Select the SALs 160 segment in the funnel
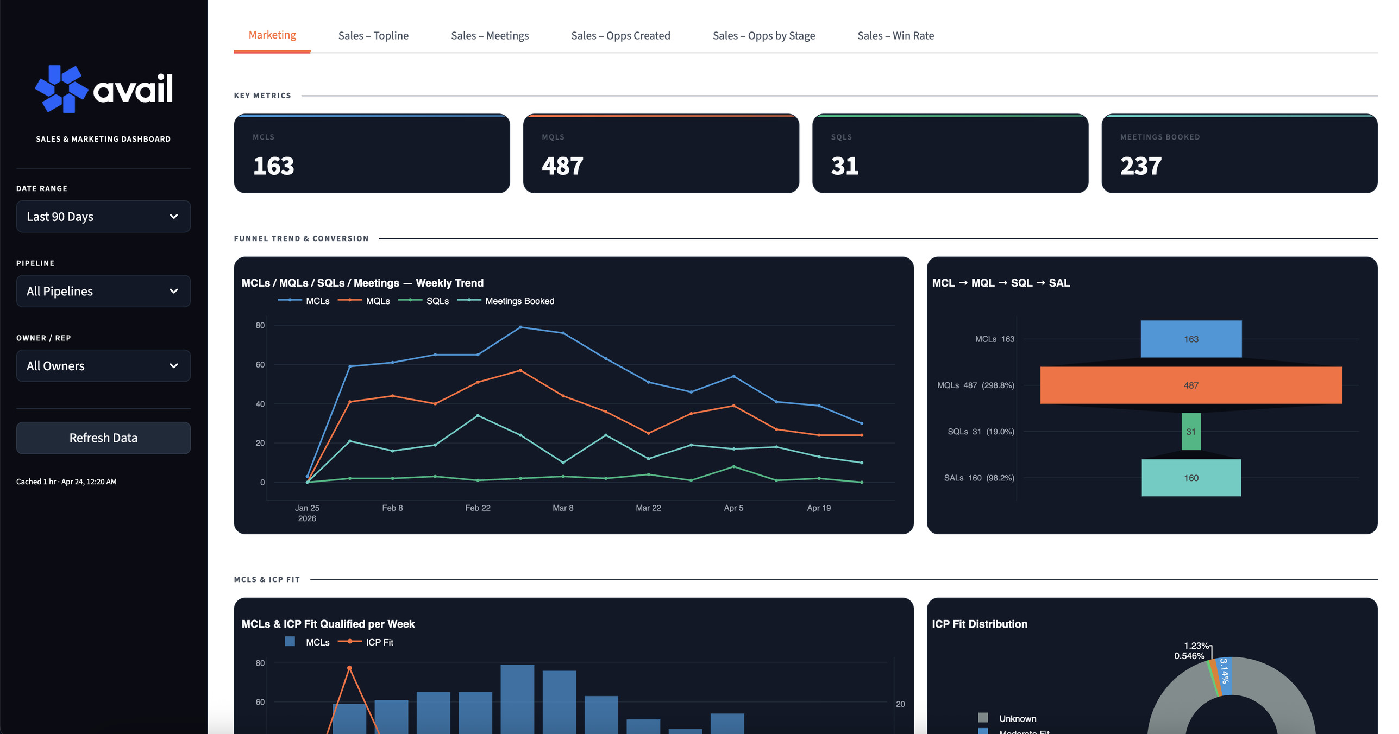Screen dimensions: 1399x734 click(1190, 478)
